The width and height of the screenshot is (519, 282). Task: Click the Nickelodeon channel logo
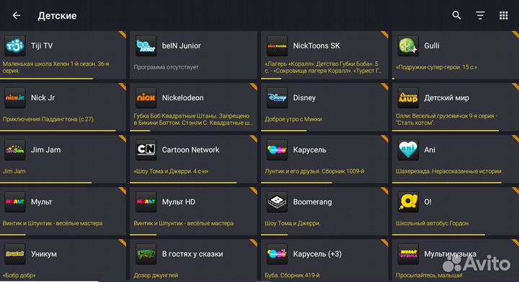(x=146, y=97)
